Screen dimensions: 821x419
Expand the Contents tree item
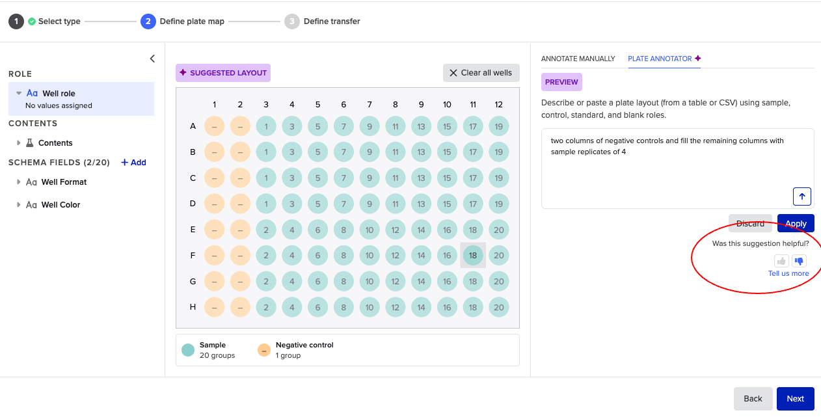[18, 142]
